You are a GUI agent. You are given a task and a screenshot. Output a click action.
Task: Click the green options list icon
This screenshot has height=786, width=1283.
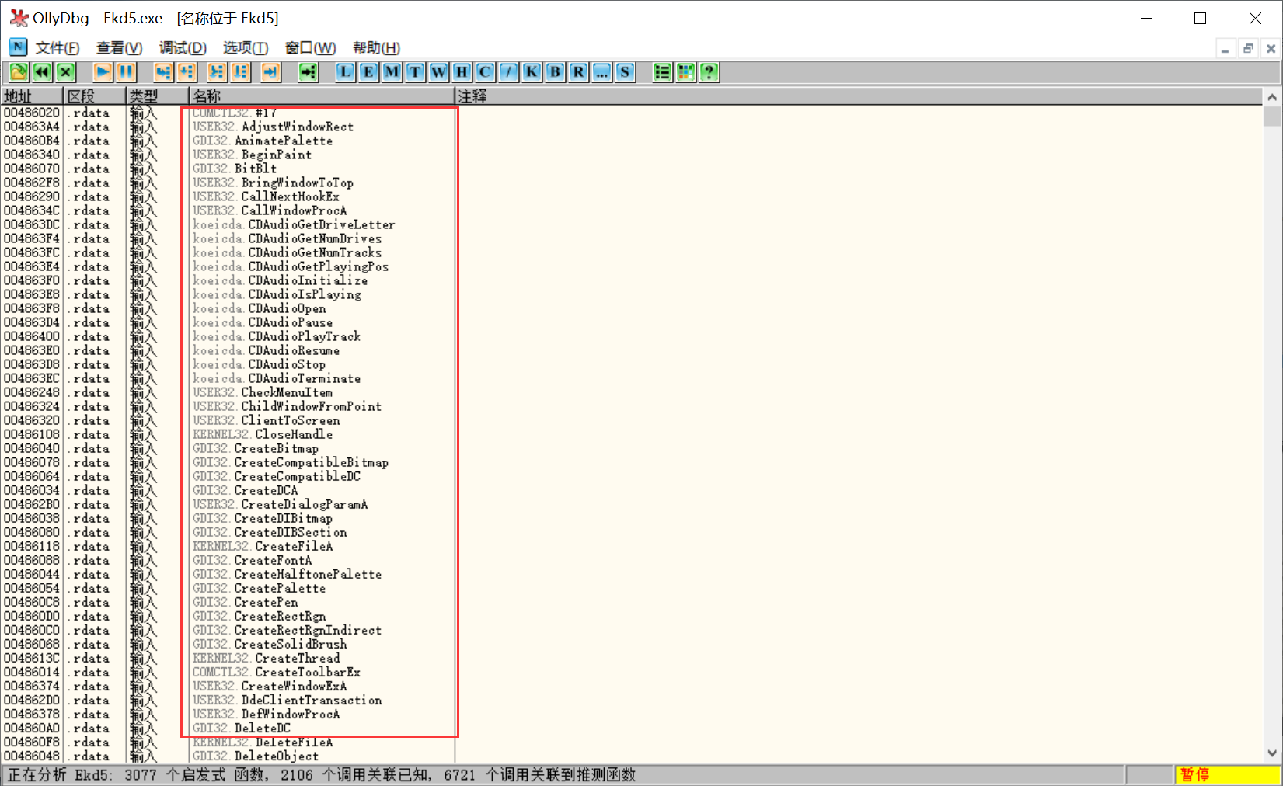662,72
